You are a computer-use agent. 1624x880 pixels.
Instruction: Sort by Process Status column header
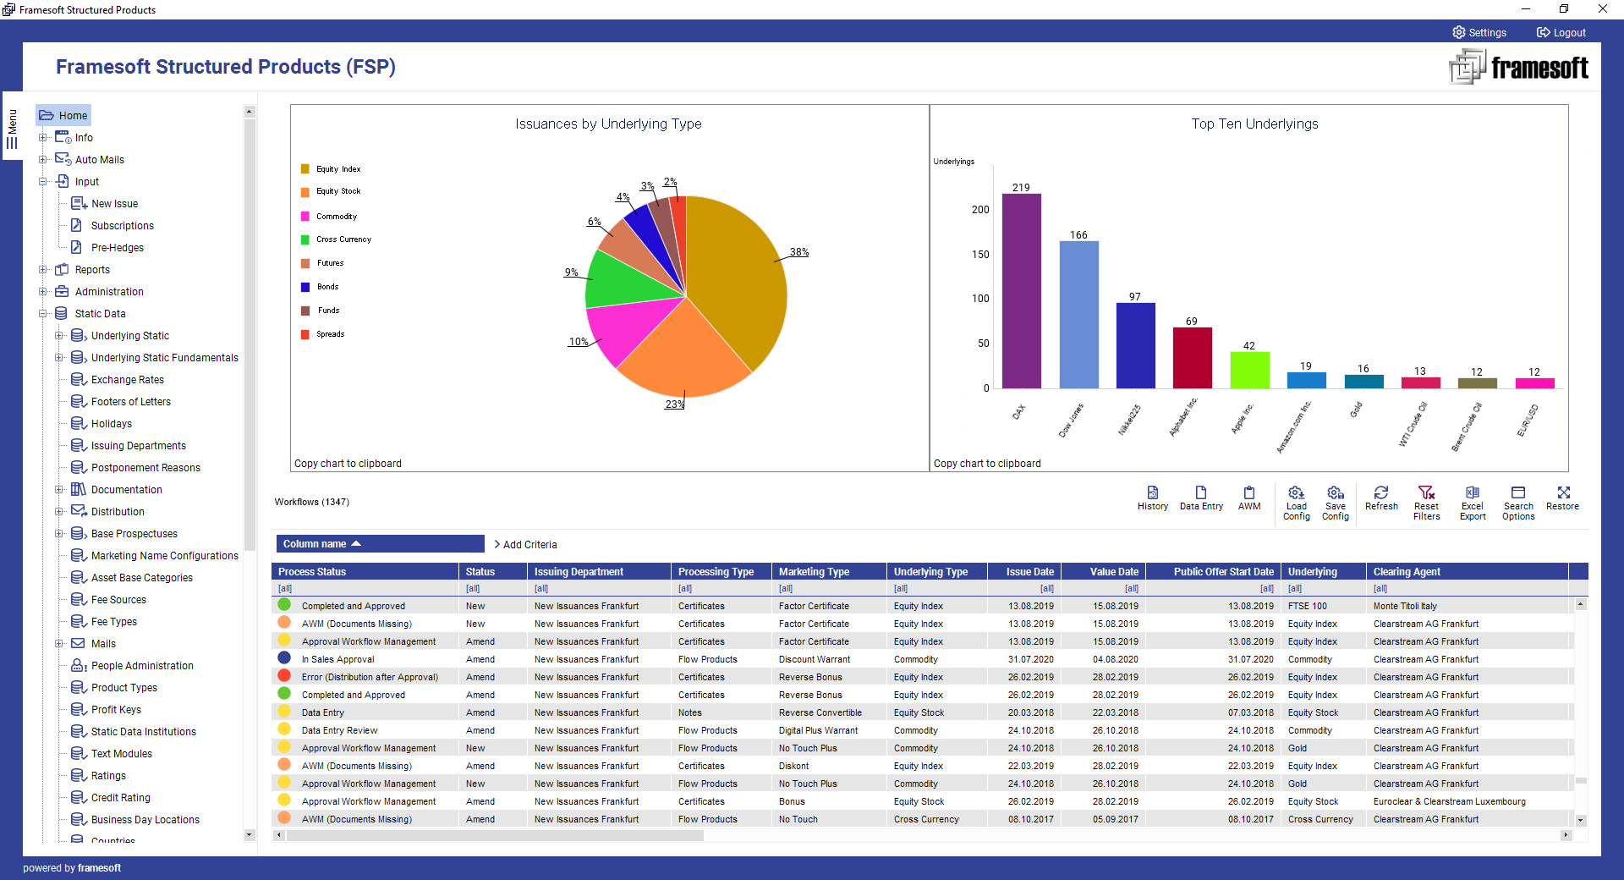pos(365,571)
